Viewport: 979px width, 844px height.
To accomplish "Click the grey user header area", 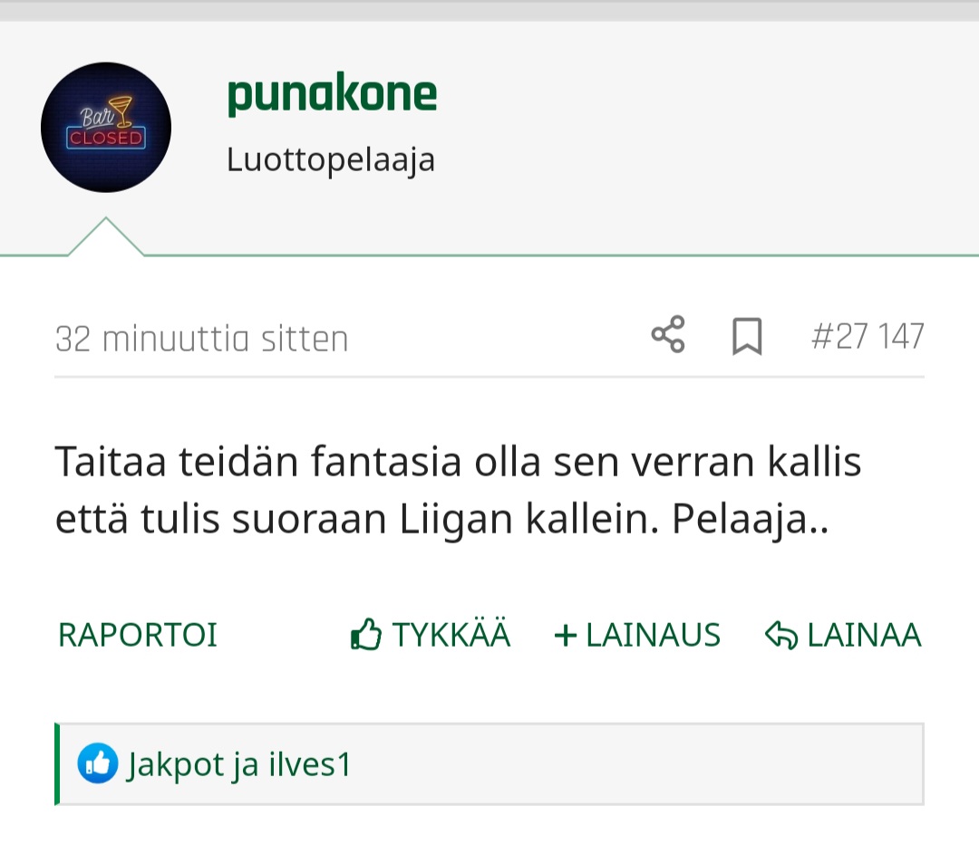I will pos(489,139).
